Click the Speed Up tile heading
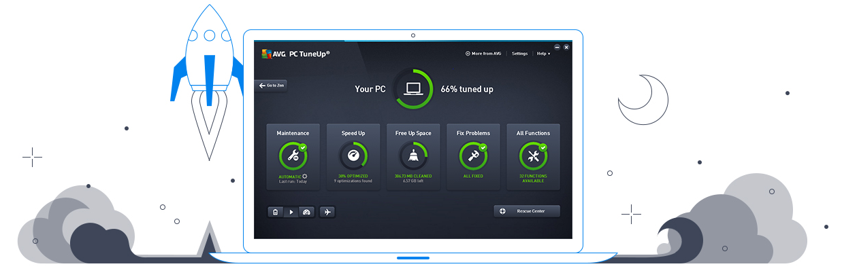Image resolution: width=842 pixels, height=275 pixels. 353,133
